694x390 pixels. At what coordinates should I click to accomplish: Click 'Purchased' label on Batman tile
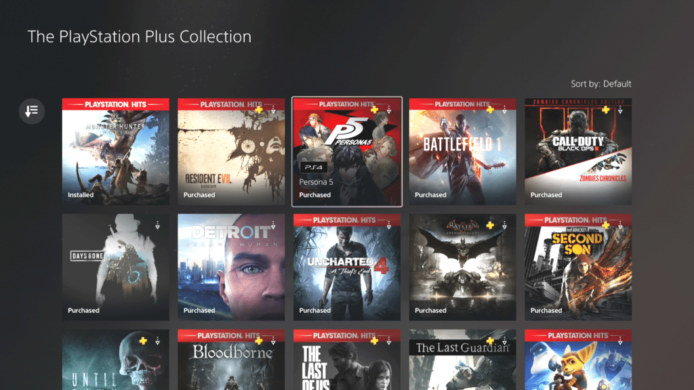pyautogui.click(x=430, y=310)
